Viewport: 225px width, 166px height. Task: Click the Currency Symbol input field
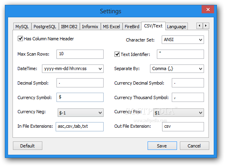point(80,98)
